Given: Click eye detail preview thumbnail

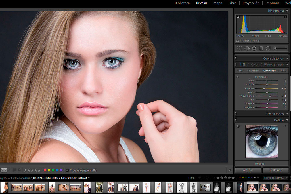Looking at the screenshot, I should point(261,141).
